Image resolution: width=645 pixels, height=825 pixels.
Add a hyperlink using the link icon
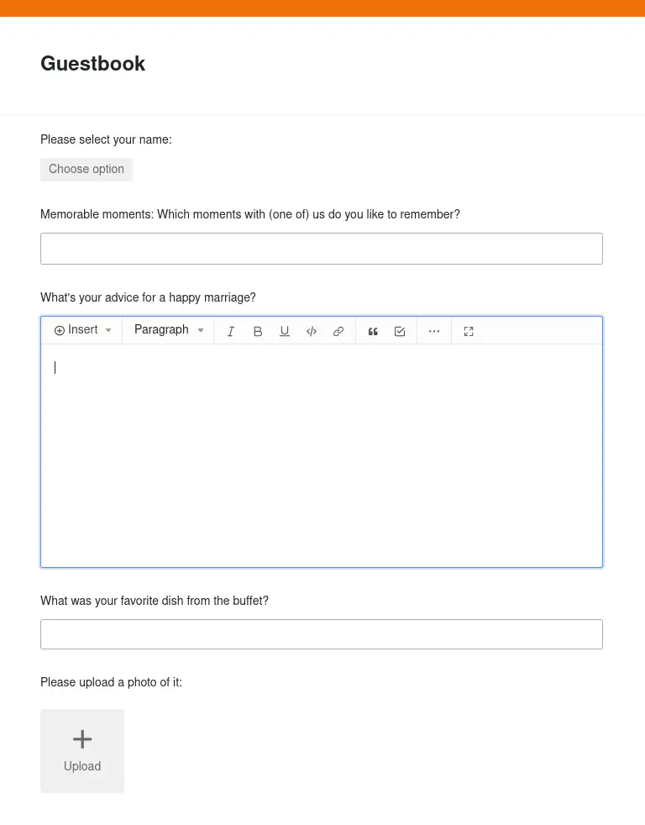[x=338, y=332]
